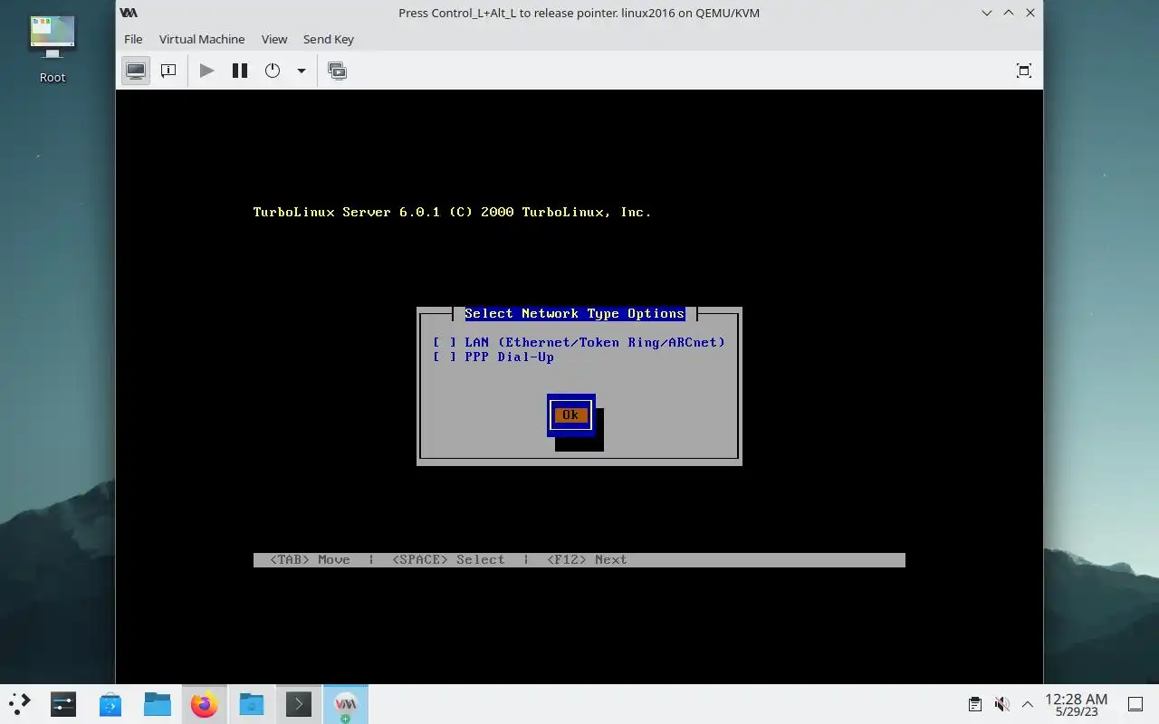Toggle the muted audio volume icon
Image resolution: width=1159 pixels, height=724 pixels.
tap(1001, 704)
